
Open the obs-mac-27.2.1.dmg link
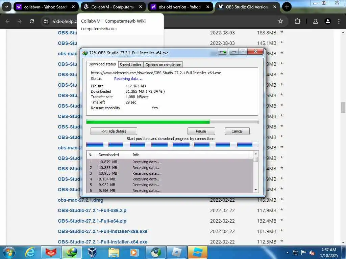pos(80,200)
